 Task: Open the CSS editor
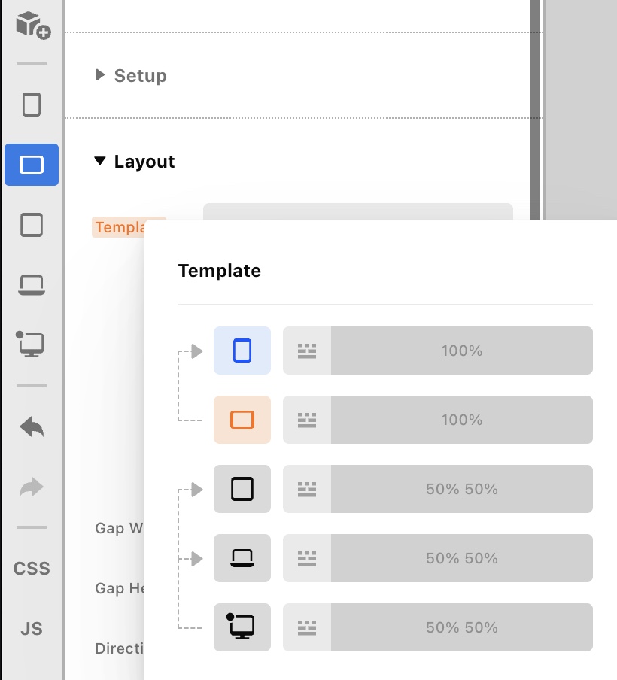point(32,569)
